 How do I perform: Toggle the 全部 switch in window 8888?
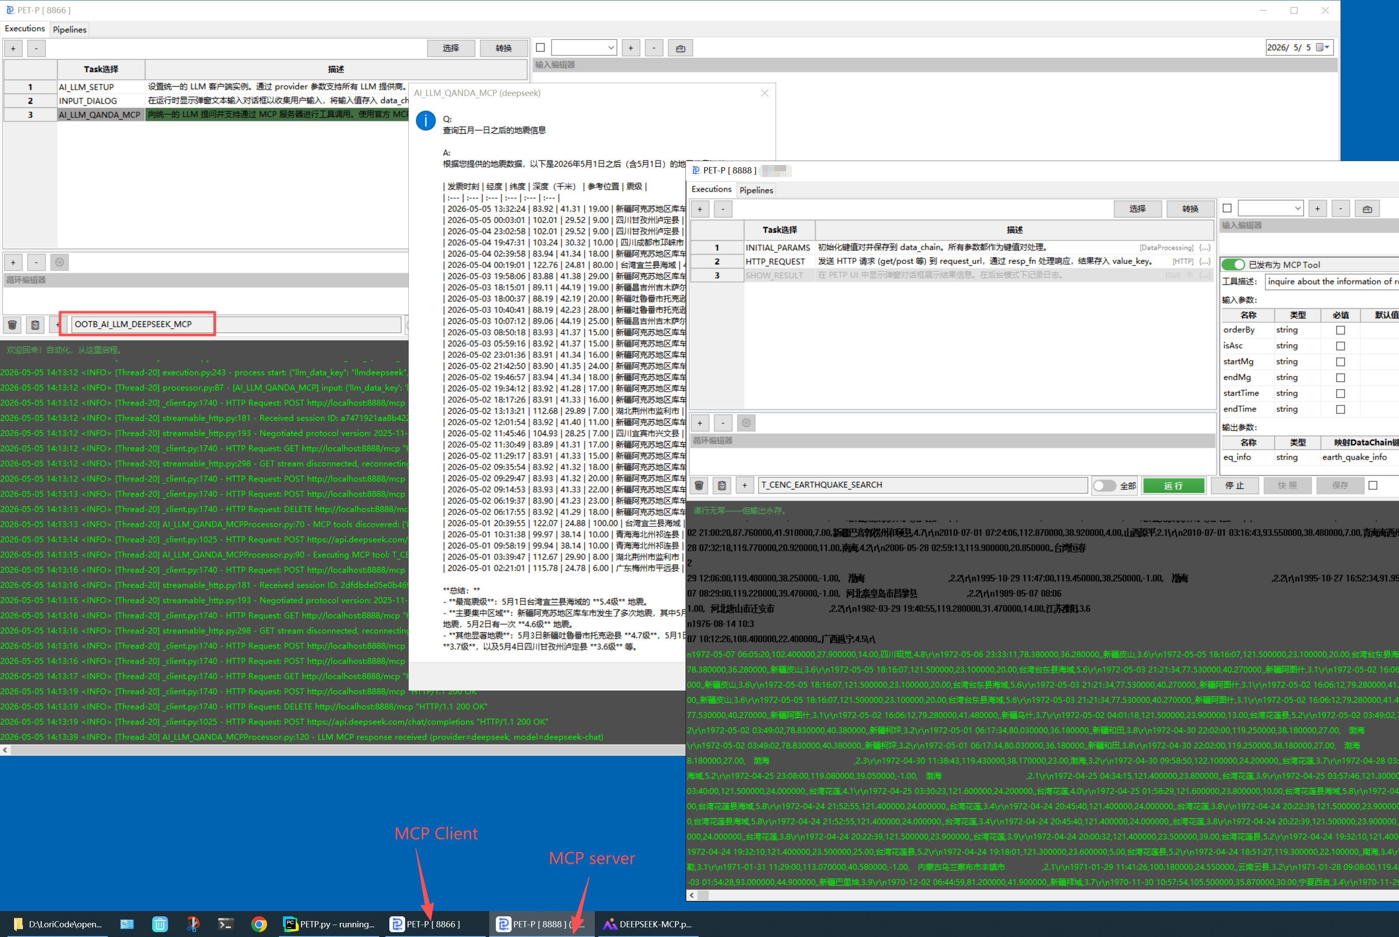click(1105, 486)
